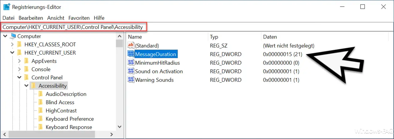Open the Bearbeiten menu

pos(31,18)
